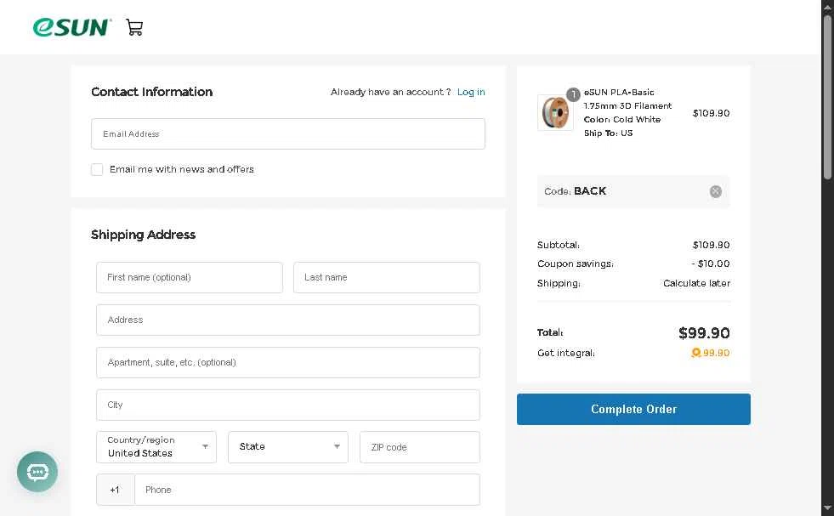This screenshot has width=834, height=516.
Task: Focus the Email Address field
Action: click(x=287, y=134)
